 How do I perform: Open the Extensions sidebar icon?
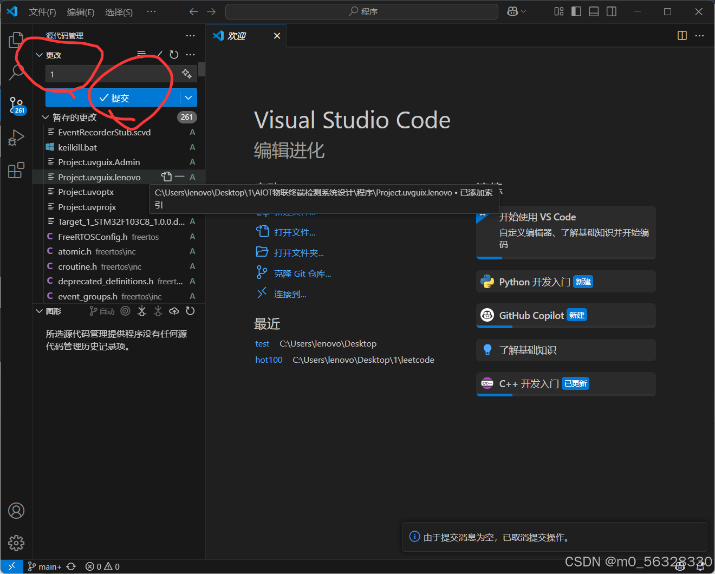[16, 169]
